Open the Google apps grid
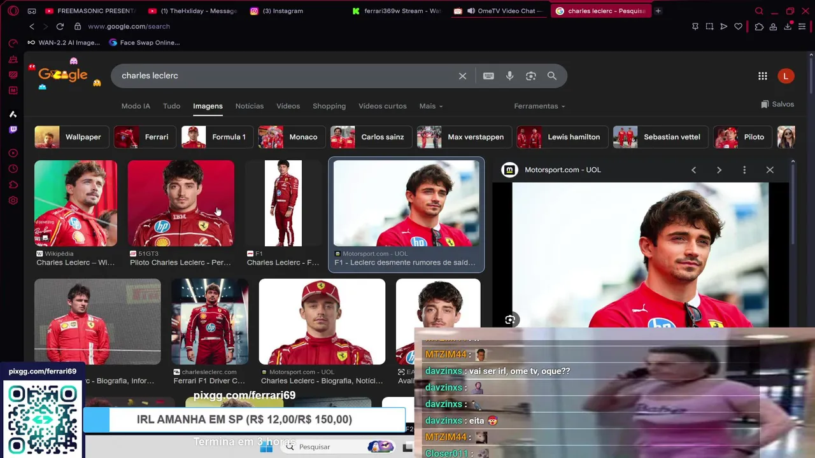This screenshot has height=458, width=815. pos(763,76)
